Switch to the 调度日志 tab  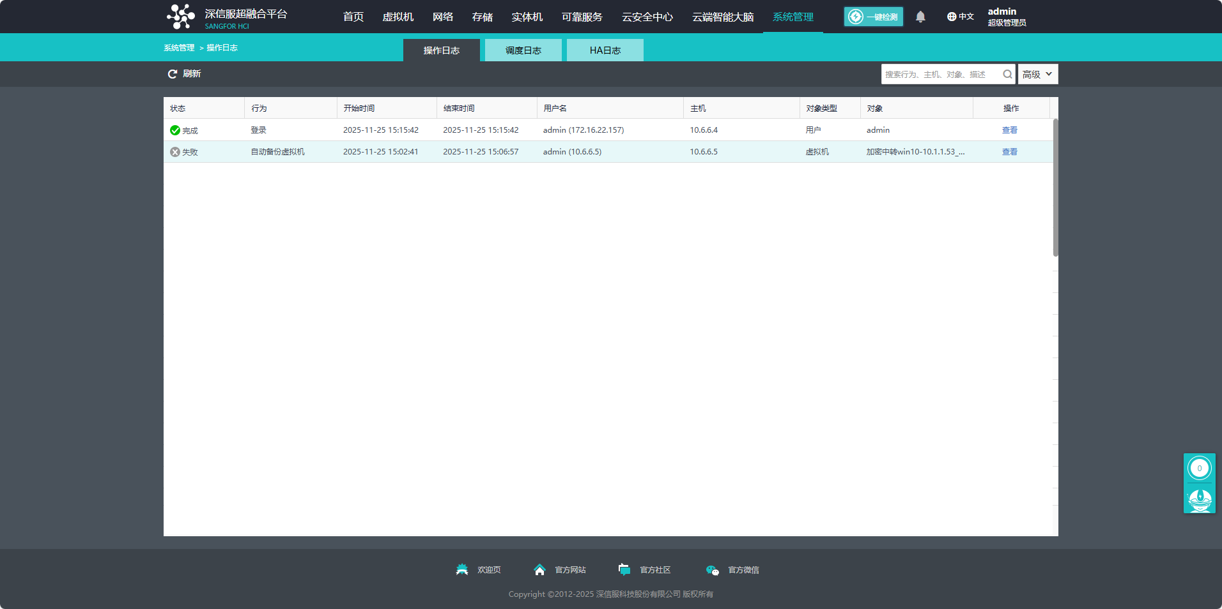[x=523, y=50]
